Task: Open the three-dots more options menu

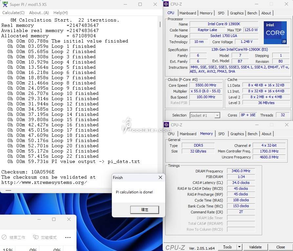Action: (68, 238)
